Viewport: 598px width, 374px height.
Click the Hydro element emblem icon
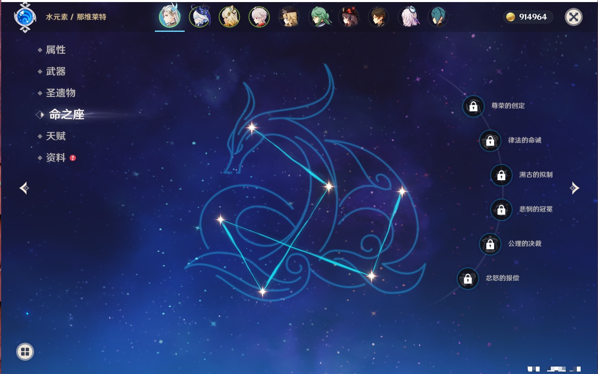click(x=25, y=17)
